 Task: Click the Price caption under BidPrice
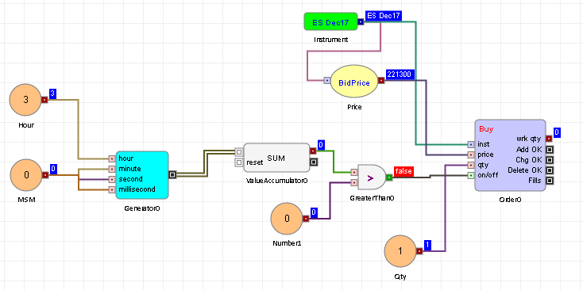click(x=354, y=107)
